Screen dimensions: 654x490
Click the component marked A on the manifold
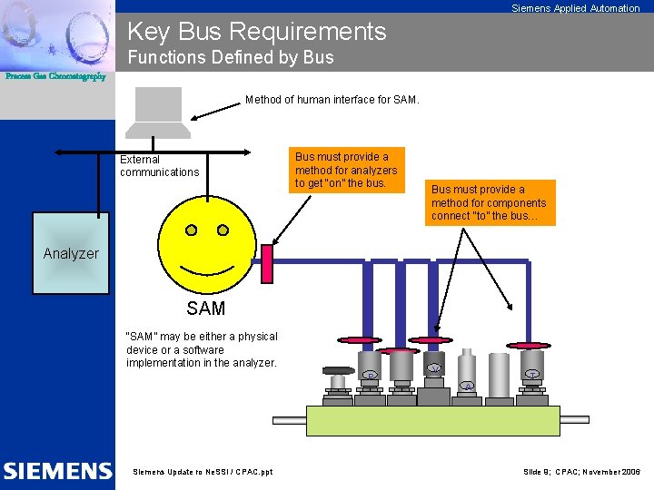pyautogui.click(x=467, y=377)
